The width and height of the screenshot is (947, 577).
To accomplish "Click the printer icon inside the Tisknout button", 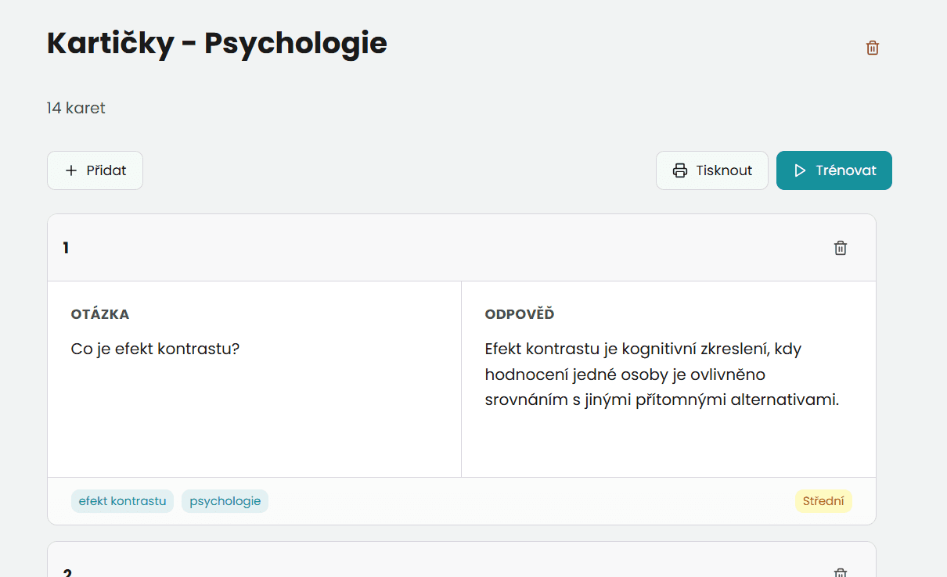I will point(679,170).
